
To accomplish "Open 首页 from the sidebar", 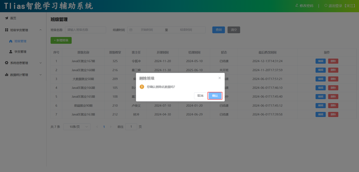I will point(13,18).
